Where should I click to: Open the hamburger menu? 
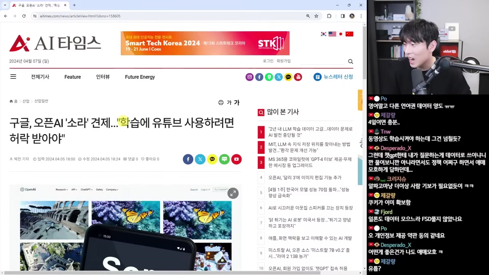click(13, 77)
